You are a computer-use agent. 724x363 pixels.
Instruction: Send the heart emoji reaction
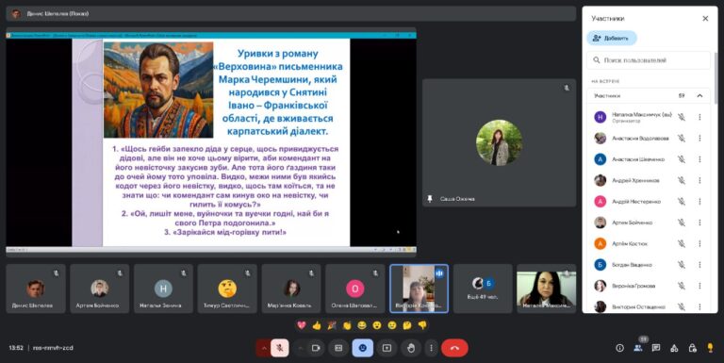(x=302, y=325)
